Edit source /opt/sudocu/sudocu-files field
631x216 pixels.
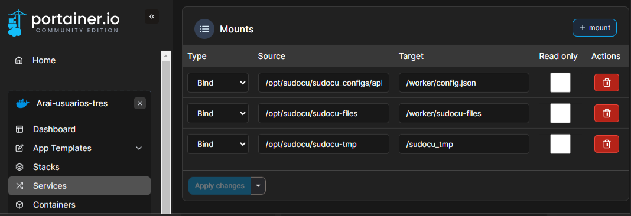pyautogui.click(x=324, y=113)
